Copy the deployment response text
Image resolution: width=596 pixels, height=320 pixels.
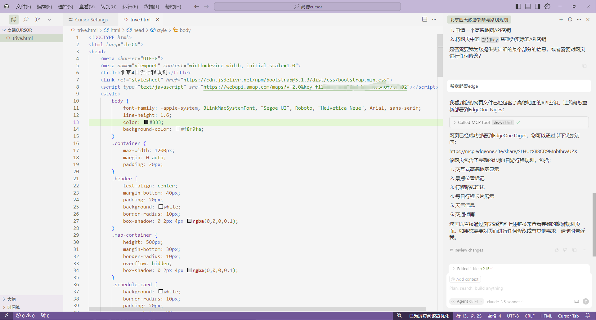pyautogui.click(x=575, y=250)
